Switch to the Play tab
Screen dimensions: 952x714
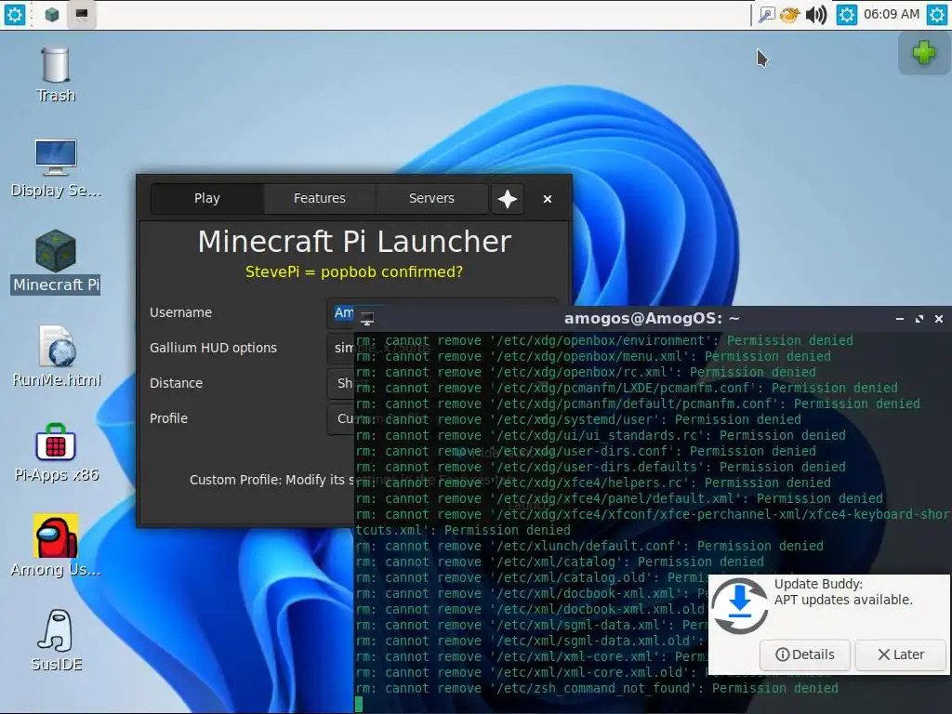(x=207, y=199)
